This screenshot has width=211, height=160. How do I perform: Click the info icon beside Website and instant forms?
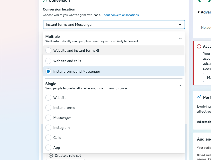click(98, 50)
